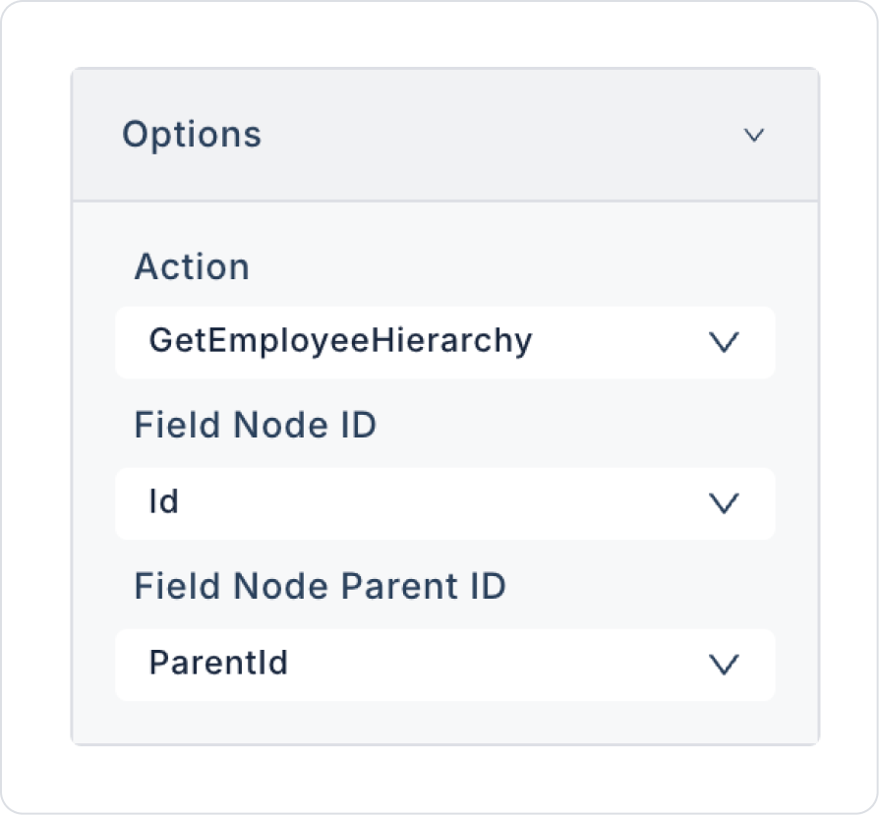
Task: Click the empty Options header bar area
Action: click(492, 135)
